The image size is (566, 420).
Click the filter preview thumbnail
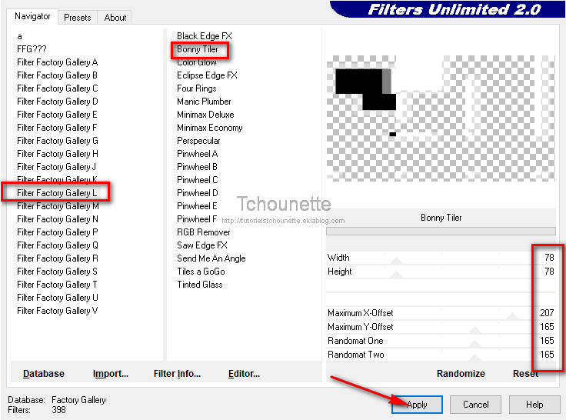(x=440, y=118)
